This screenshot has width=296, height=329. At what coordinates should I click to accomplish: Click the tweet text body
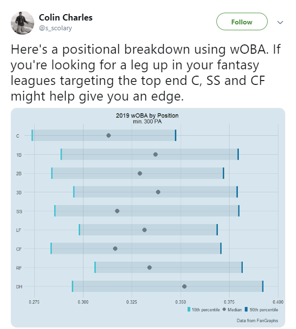tap(146, 73)
